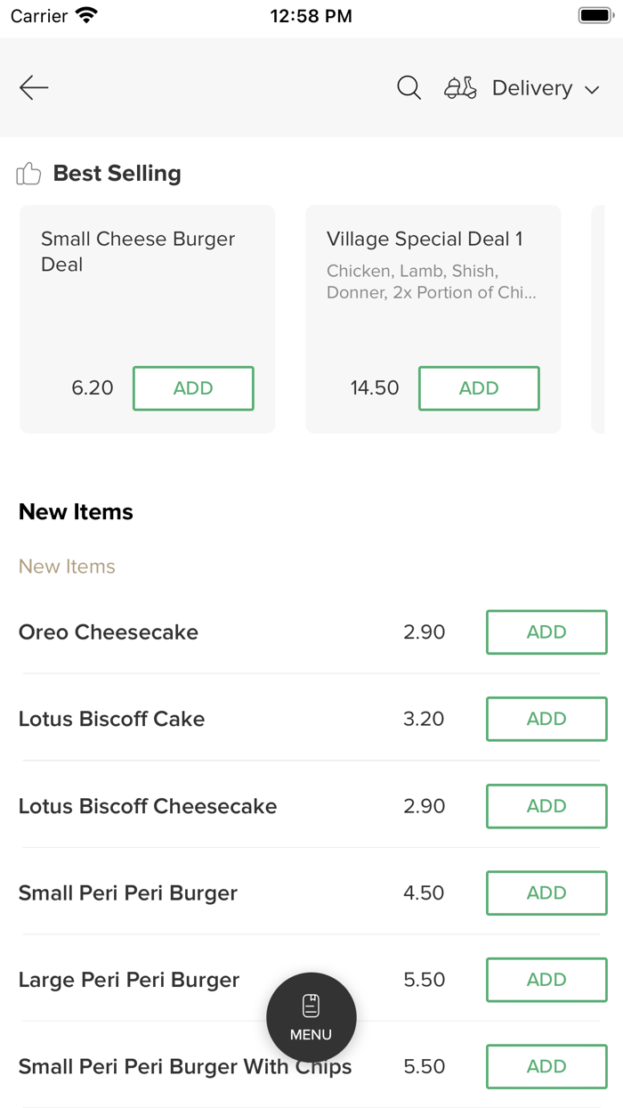Add Village Special Deal 1
Viewport: 623px width, 1108px height.
coord(479,388)
